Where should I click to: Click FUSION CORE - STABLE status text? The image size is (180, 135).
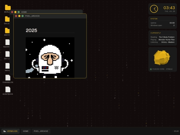coord(162,69)
